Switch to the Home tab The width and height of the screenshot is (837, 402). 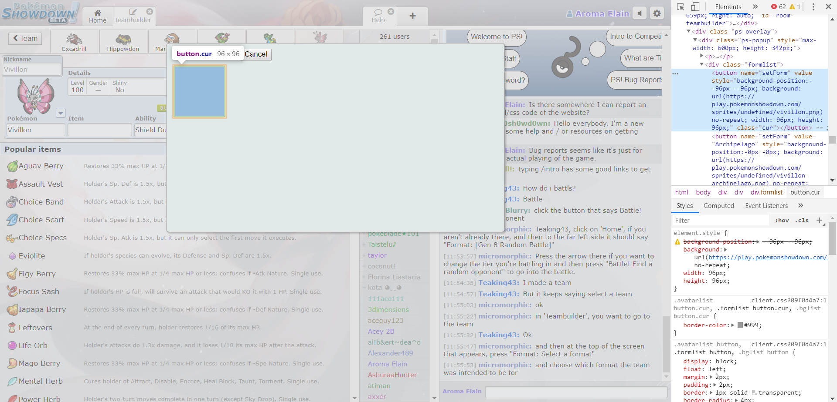tap(98, 17)
